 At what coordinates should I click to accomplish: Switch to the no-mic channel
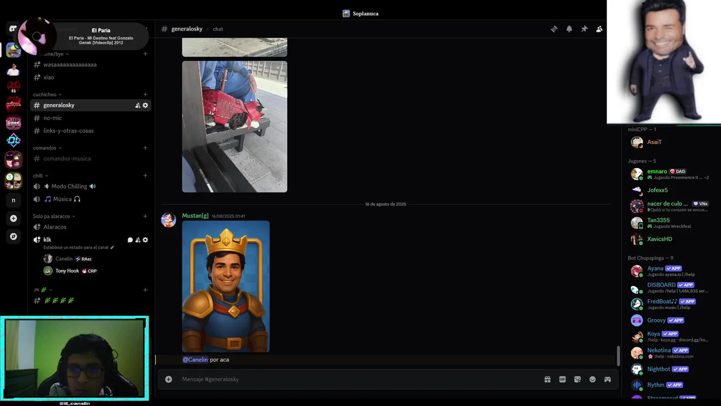pos(90,118)
